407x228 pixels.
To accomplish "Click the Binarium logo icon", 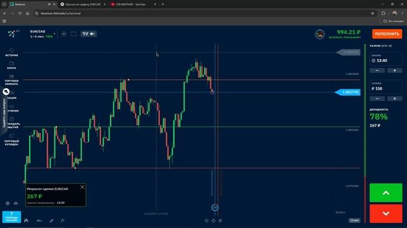I will tap(11, 34).
